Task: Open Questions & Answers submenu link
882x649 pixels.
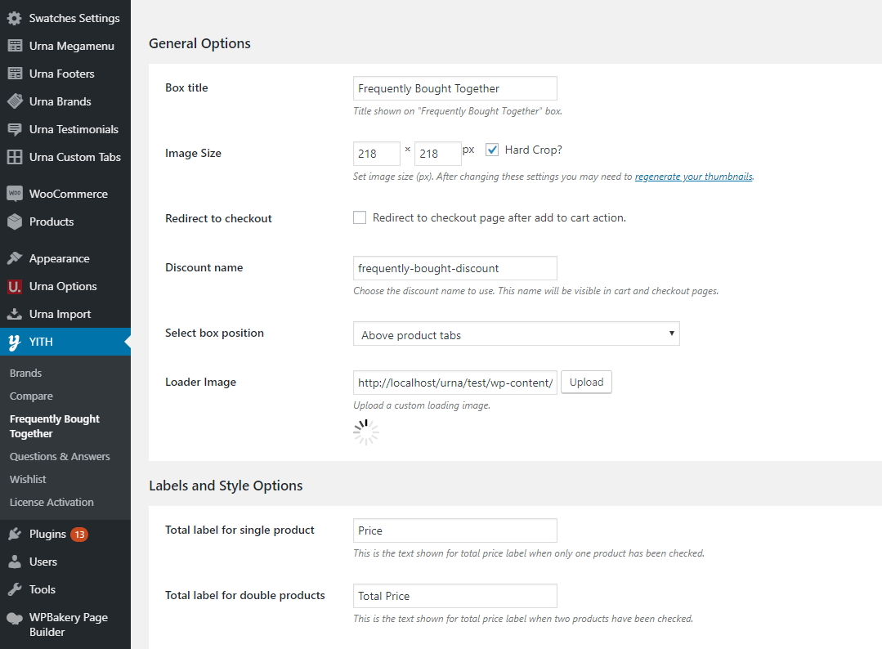Action: (60, 456)
